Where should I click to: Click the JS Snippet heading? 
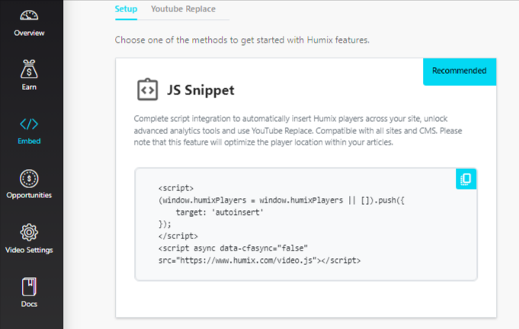pyautogui.click(x=200, y=91)
